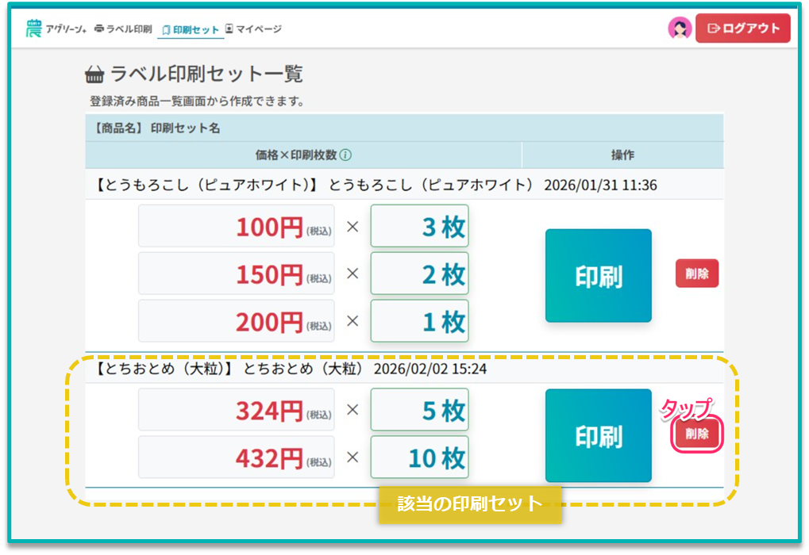Click the 1枚 quantity box
Screen dimensions: 809x555
[x=419, y=321]
